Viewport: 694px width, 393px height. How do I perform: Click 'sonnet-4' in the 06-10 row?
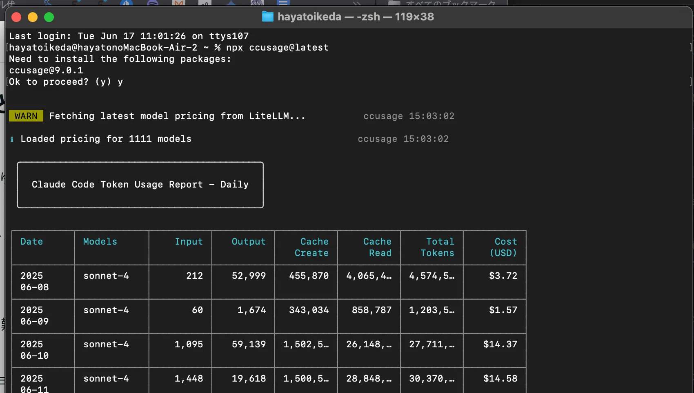point(106,344)
